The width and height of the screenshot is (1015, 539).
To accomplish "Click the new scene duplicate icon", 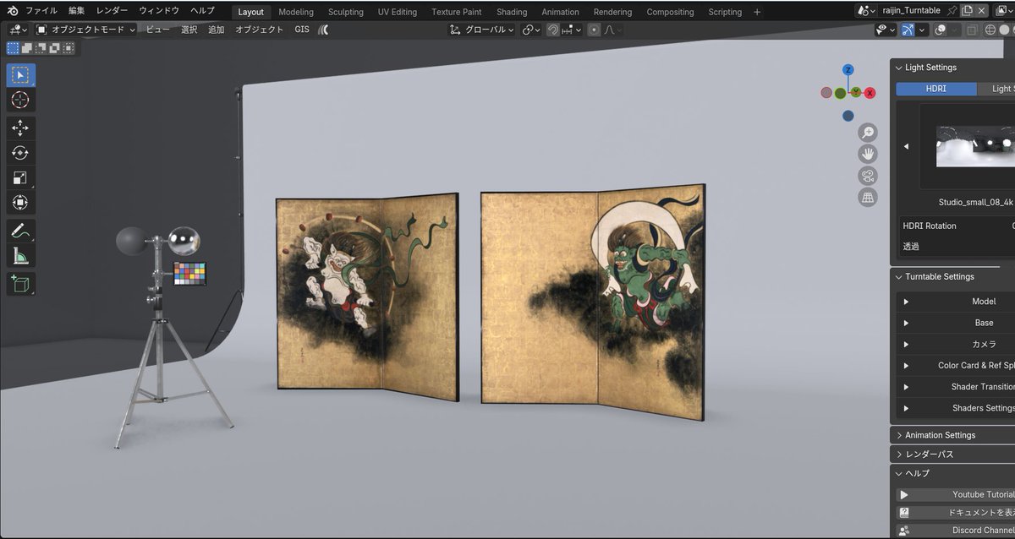I will [967, 11].
